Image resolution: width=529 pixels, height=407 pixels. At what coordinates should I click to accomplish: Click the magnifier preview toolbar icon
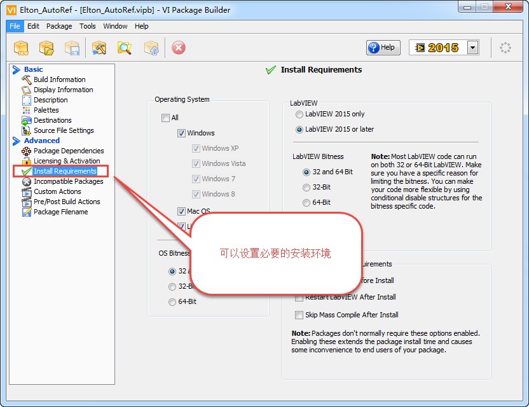tap(125, 48)
